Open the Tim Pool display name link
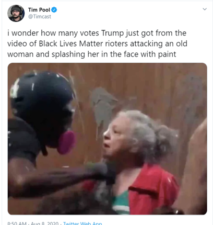Viewport: 213px width, 225px height. click(39, 10)
